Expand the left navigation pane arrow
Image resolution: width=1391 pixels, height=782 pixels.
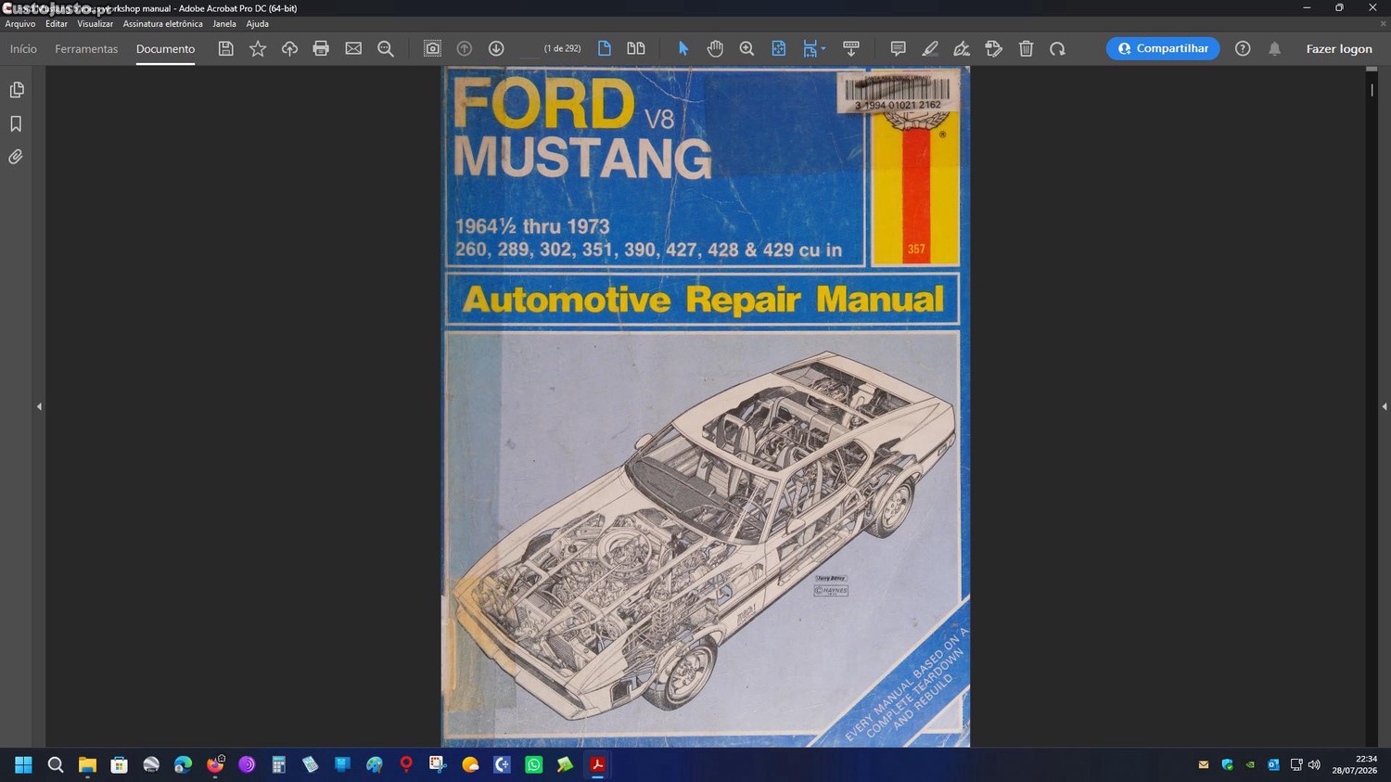click(x=39, y=406)
